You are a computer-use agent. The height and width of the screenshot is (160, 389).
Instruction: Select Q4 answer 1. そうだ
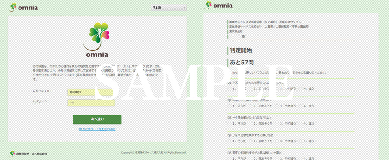click(237, 141)
